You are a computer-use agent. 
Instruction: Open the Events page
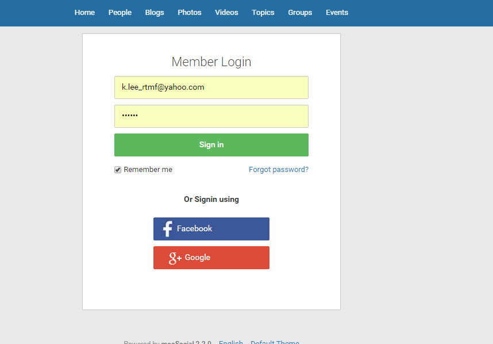(337, 13)
